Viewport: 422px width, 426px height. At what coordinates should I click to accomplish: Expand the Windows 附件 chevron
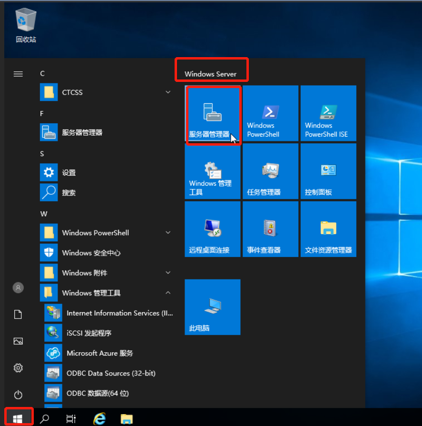(x=168, y=273)
